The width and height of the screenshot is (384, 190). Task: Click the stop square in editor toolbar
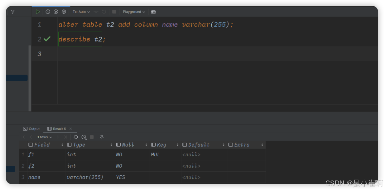(114, 12)
